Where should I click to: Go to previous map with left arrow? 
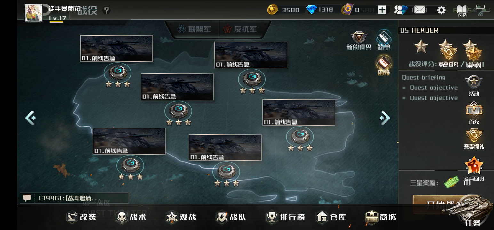tap(30, 118)
